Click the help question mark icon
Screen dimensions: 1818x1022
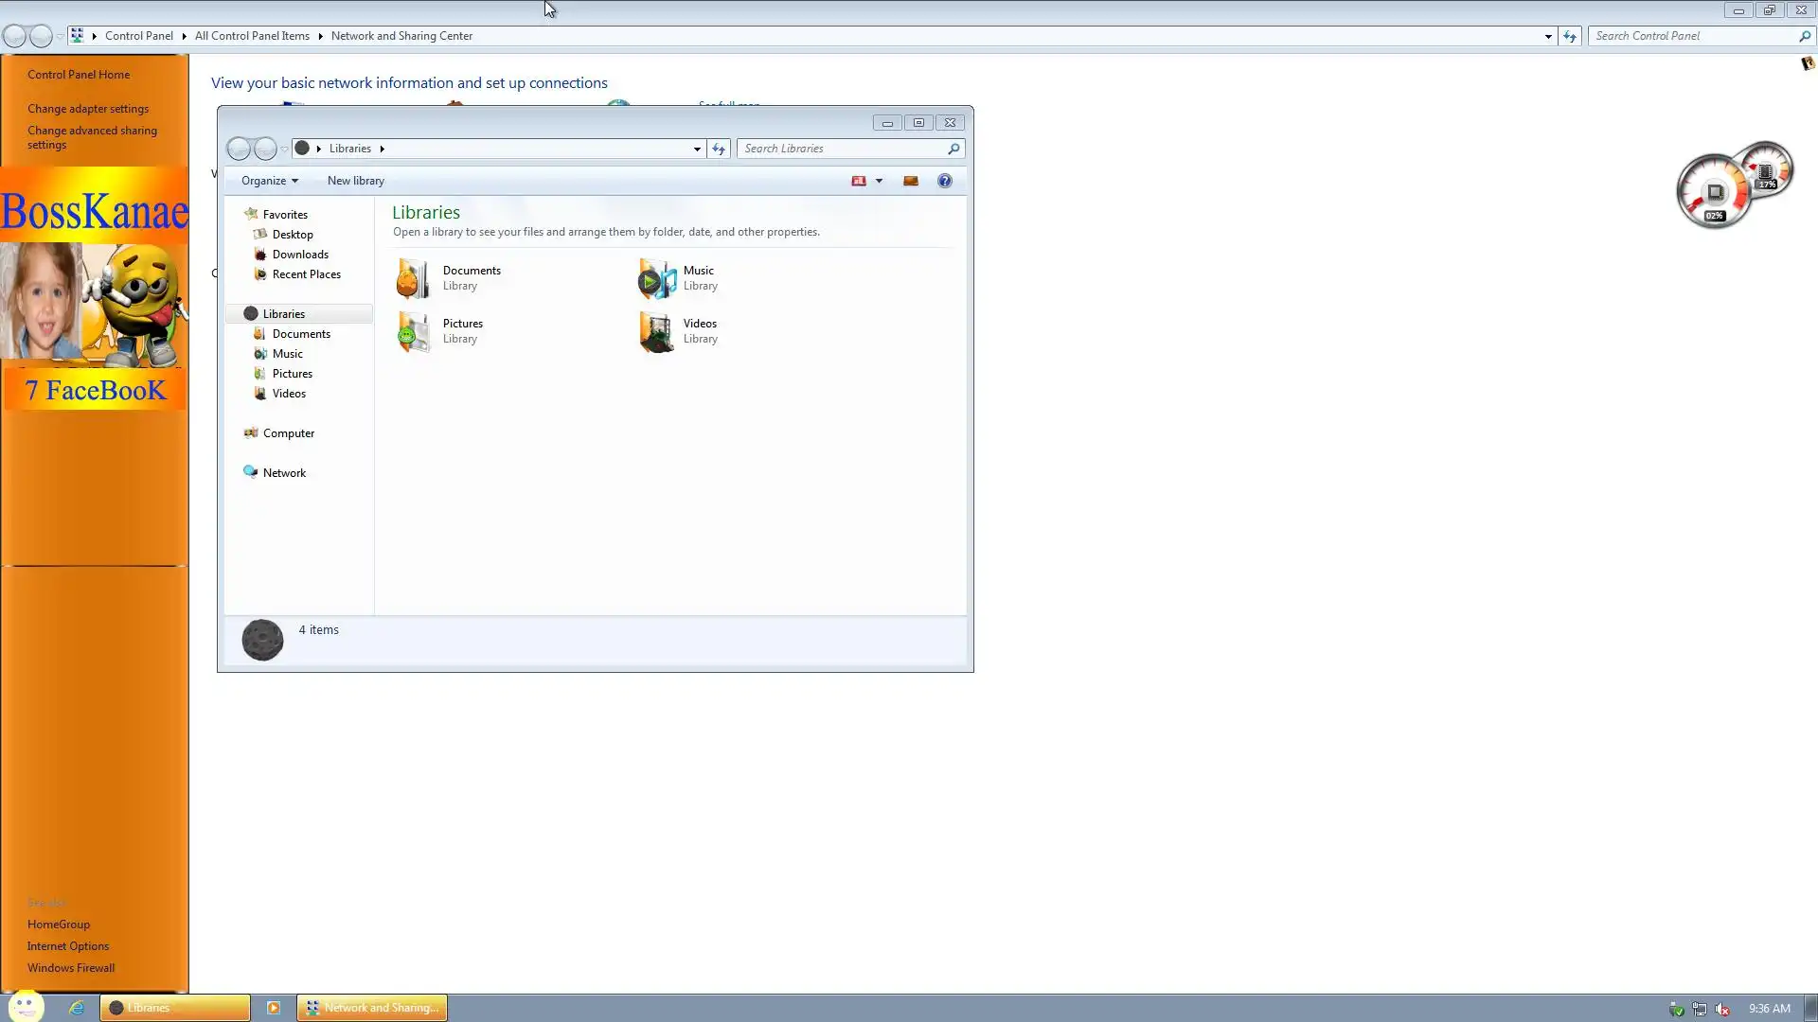pos(944,181)
